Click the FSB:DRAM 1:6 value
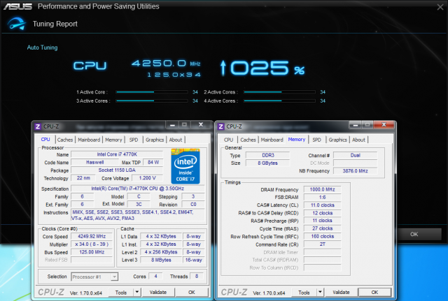448x301 pixels. (x=322, y=197)
